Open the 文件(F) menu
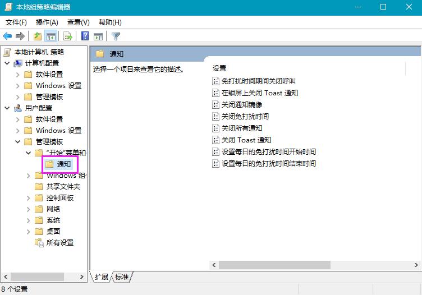 point(16,22)
